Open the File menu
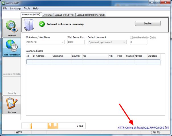172x136 pixels. [x=5, y=9]
